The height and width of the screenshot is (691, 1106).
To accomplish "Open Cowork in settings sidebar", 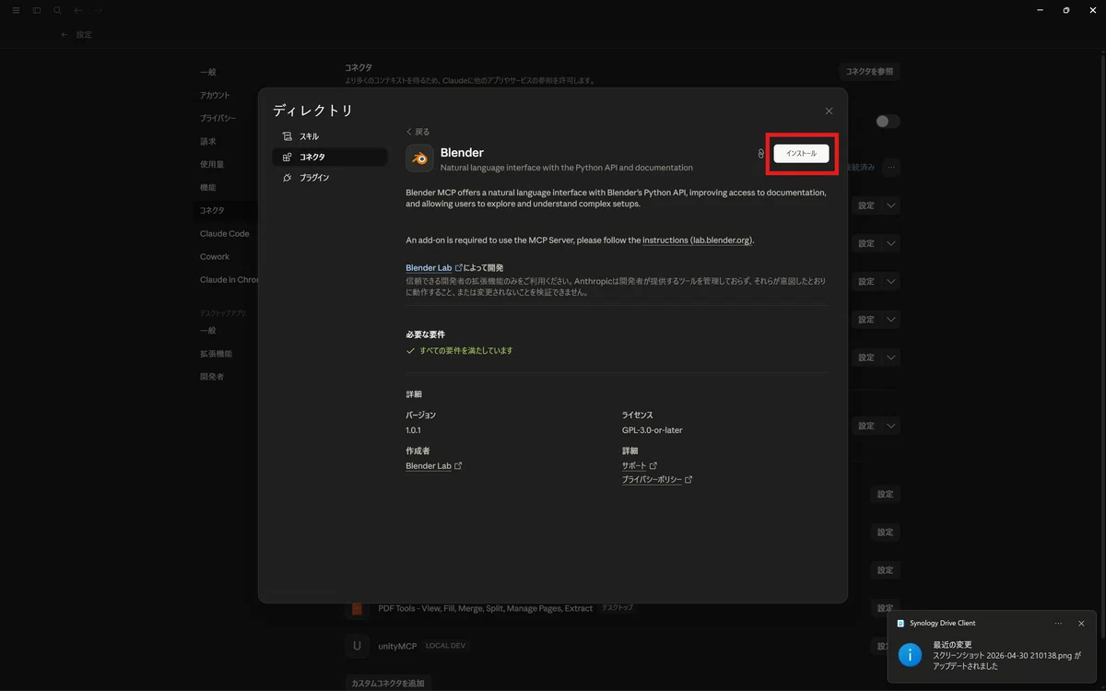I will coord(215,257).
